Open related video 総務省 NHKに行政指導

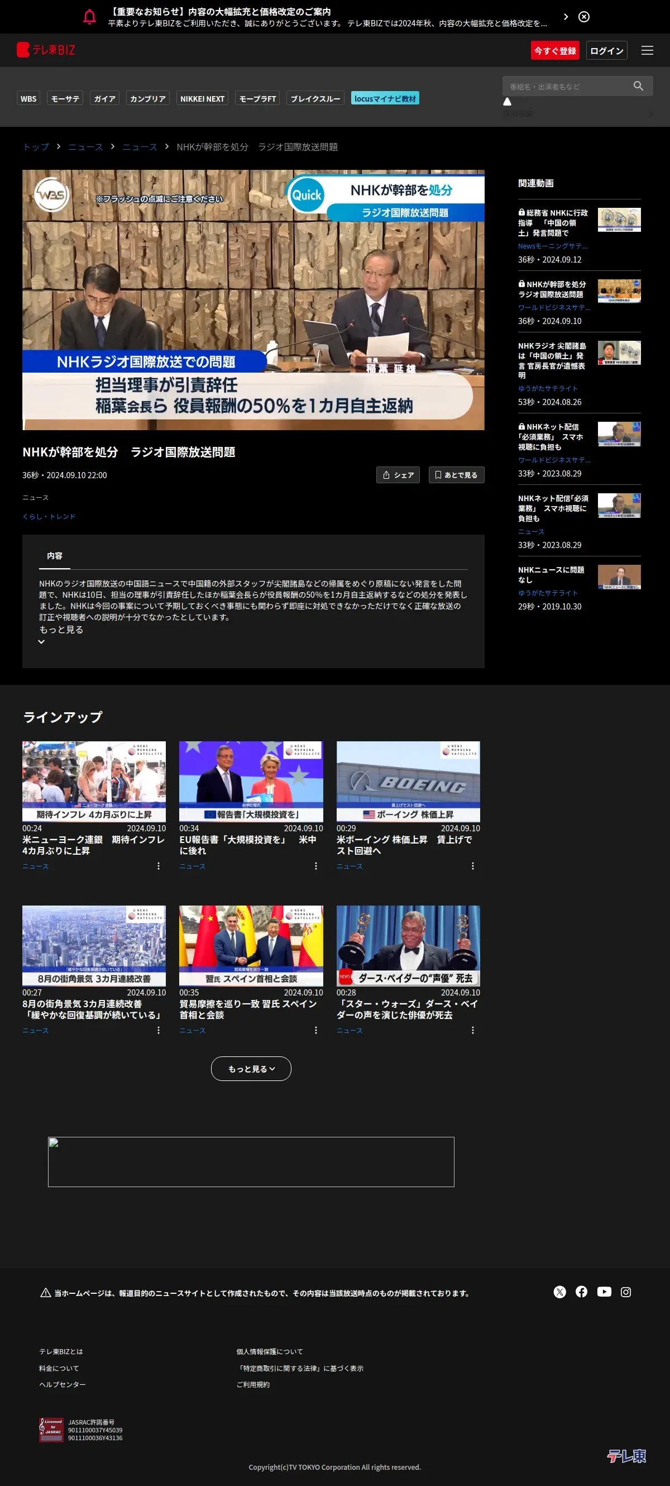553,223
